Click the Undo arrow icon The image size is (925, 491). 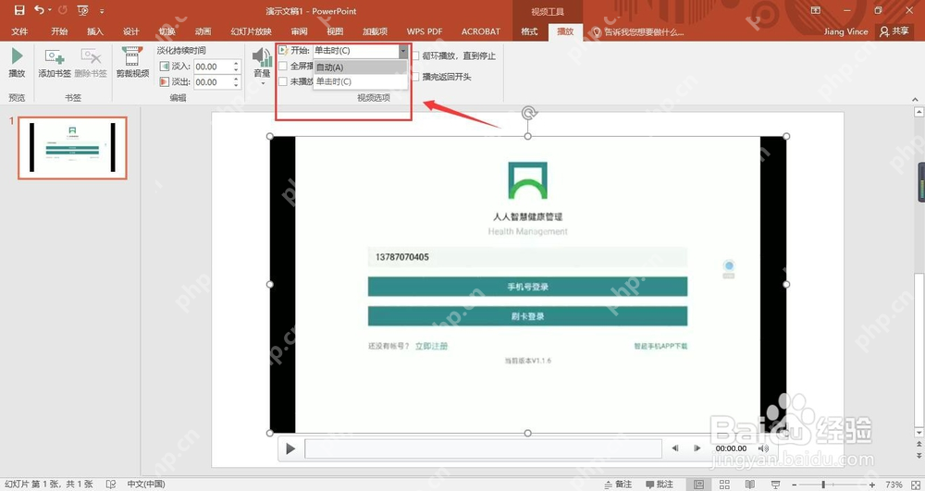click(x=40, y=10)
